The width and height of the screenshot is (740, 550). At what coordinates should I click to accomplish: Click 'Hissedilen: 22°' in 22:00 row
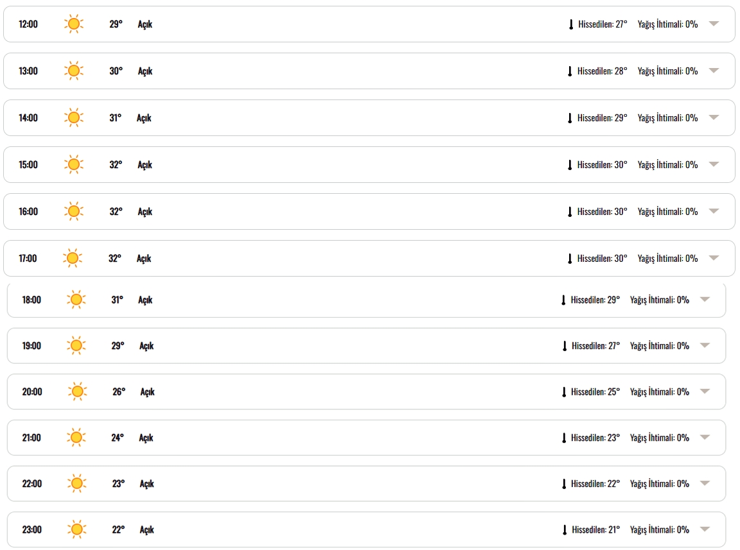point(595,483)
